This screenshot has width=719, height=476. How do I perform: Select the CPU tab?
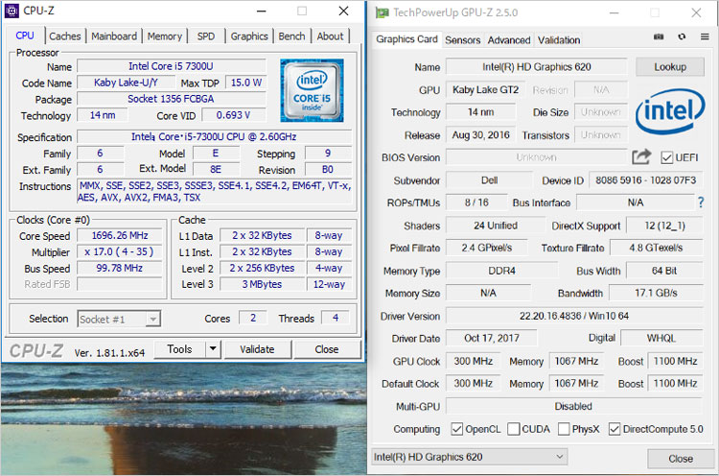[25, 36]
